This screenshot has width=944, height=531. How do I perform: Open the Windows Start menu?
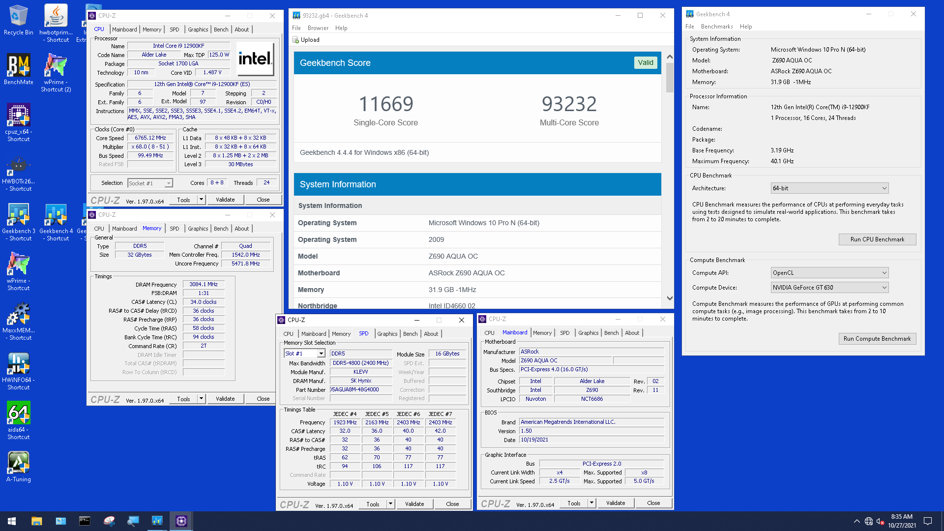12,521
